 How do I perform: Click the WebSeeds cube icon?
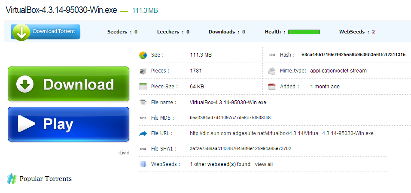[x=143, y=164]
